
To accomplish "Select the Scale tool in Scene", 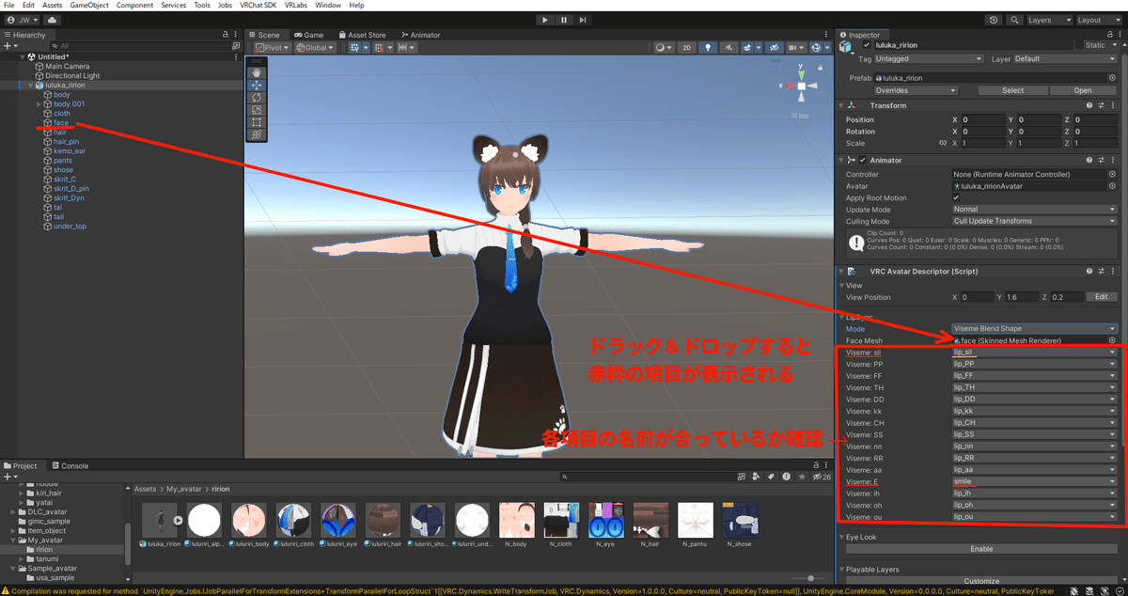I will [257, 110].
